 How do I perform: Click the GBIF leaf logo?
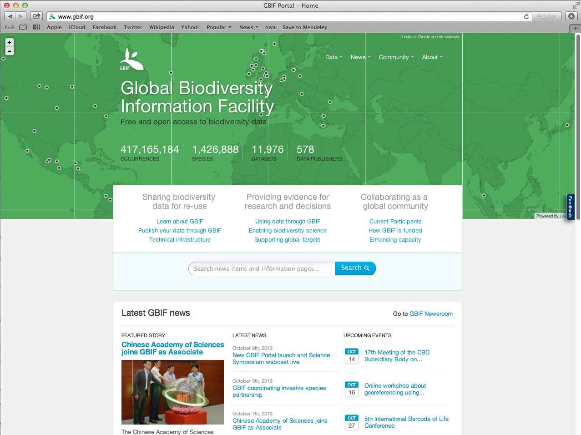click(x=131, y=60)
